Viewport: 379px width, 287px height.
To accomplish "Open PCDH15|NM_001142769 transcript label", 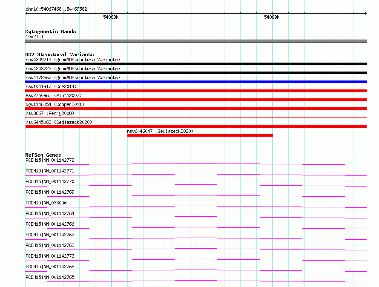I will [x=50, y=192].
